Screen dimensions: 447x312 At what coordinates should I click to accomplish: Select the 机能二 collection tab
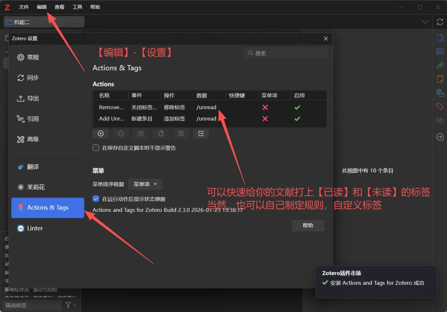[x=44, y=22]
